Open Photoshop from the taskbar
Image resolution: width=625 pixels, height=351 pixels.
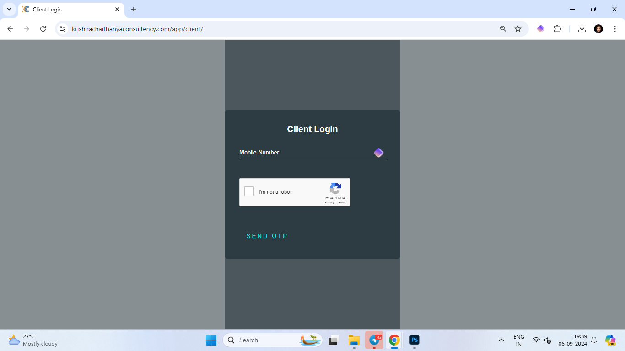tap(415, 340)
